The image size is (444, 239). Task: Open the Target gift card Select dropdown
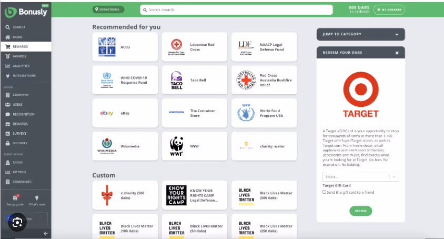click(x=361, y=177)
